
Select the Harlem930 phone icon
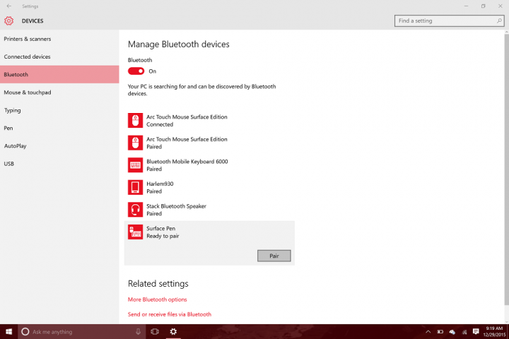135,187
